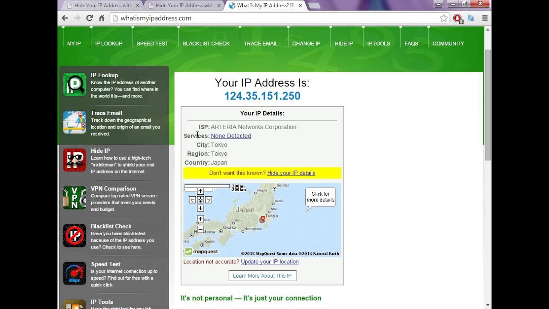This screenshot has width=549, height=309.
Task: Click the Blacklist Check sidebar icon
Action: click(x=75, y=236)
